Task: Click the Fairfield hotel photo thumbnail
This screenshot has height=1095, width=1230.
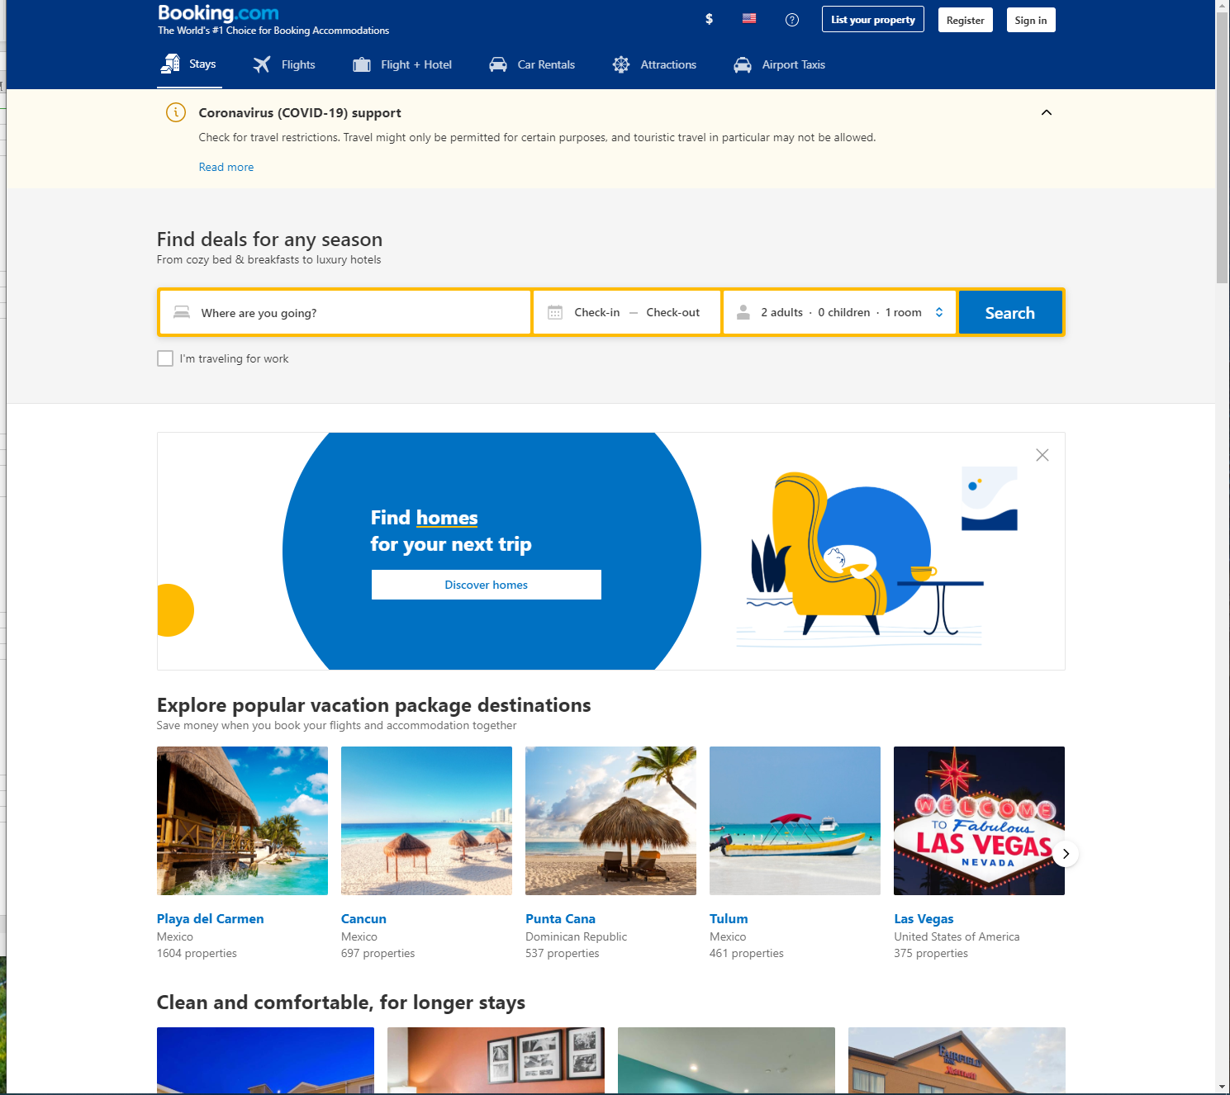Action: point(957,1060)
